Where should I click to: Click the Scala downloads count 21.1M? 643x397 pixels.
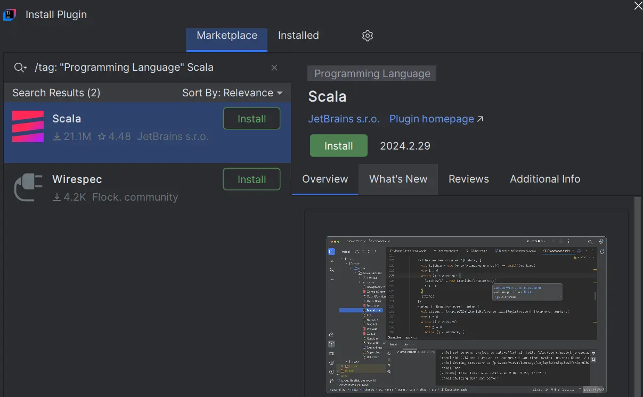[x=72, y=136]
